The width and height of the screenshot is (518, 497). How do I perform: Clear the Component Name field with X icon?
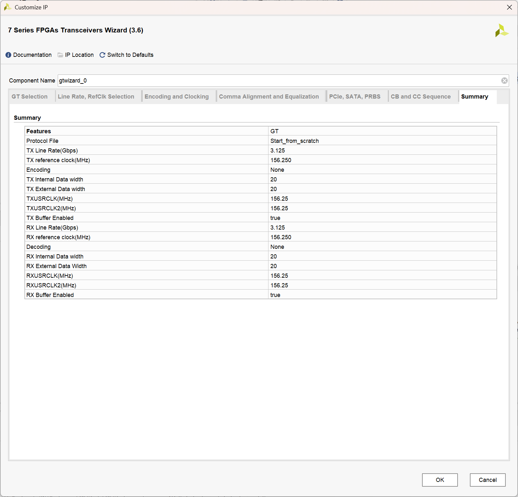coord(504,81)
